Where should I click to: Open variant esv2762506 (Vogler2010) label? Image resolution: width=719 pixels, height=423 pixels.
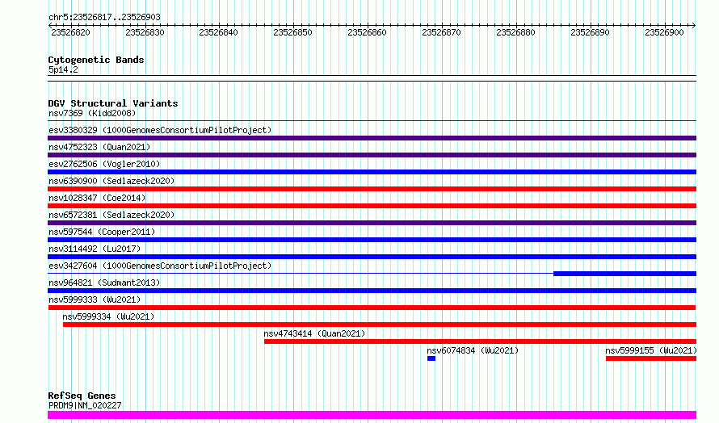point(104,164)
